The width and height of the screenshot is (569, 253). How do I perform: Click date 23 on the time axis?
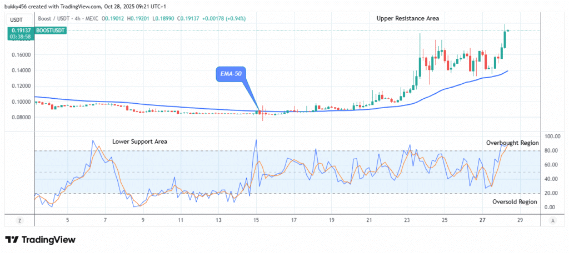(x=407, y=220)
